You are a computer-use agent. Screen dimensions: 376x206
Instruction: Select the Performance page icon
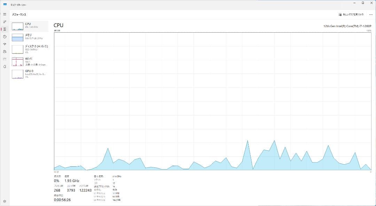point(5,29)
